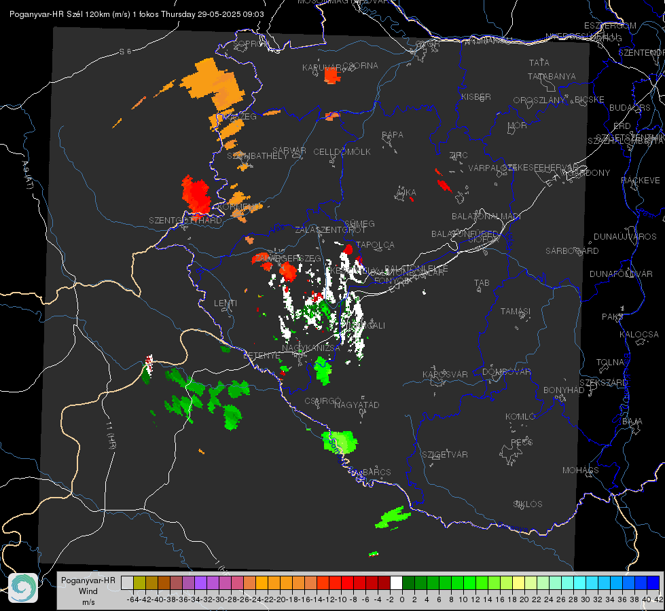Viewport: 665px width, 611px height.
Task: Click the KALOCSA label
Action: click(639, 335)
